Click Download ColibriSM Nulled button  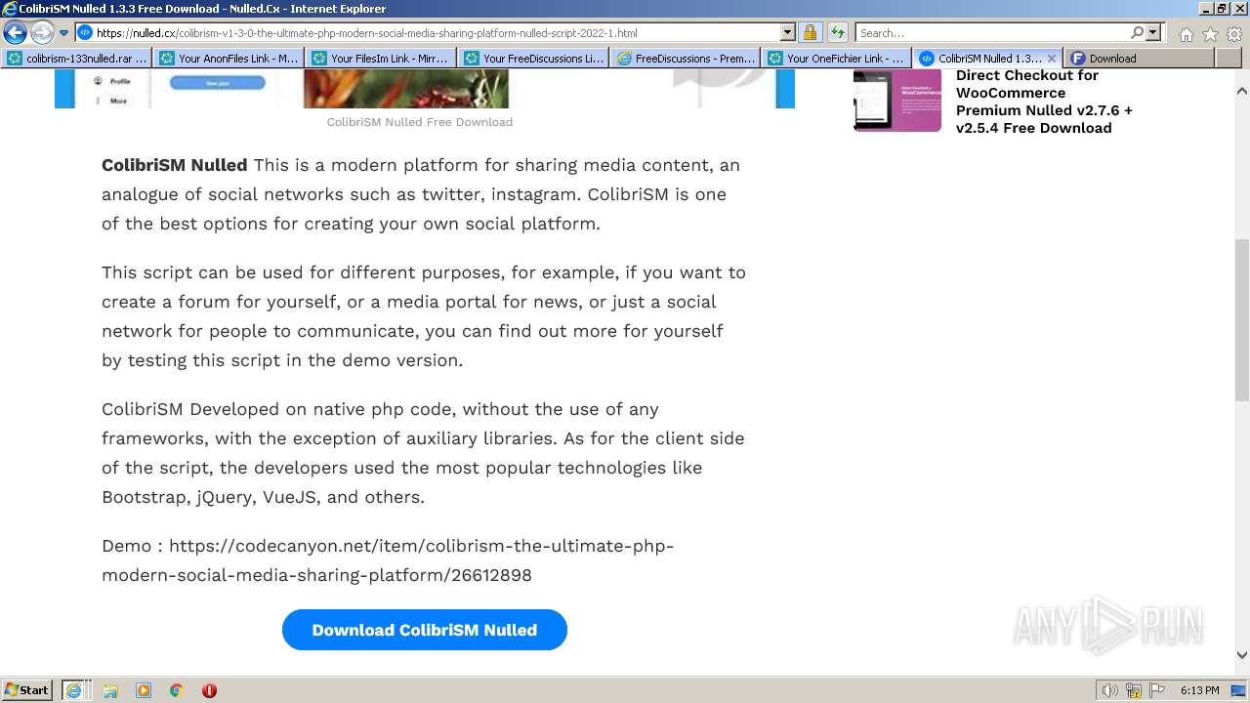[x=425, y=630]
